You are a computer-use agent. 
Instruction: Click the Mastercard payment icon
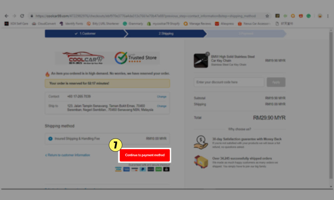tap(134, 169)
